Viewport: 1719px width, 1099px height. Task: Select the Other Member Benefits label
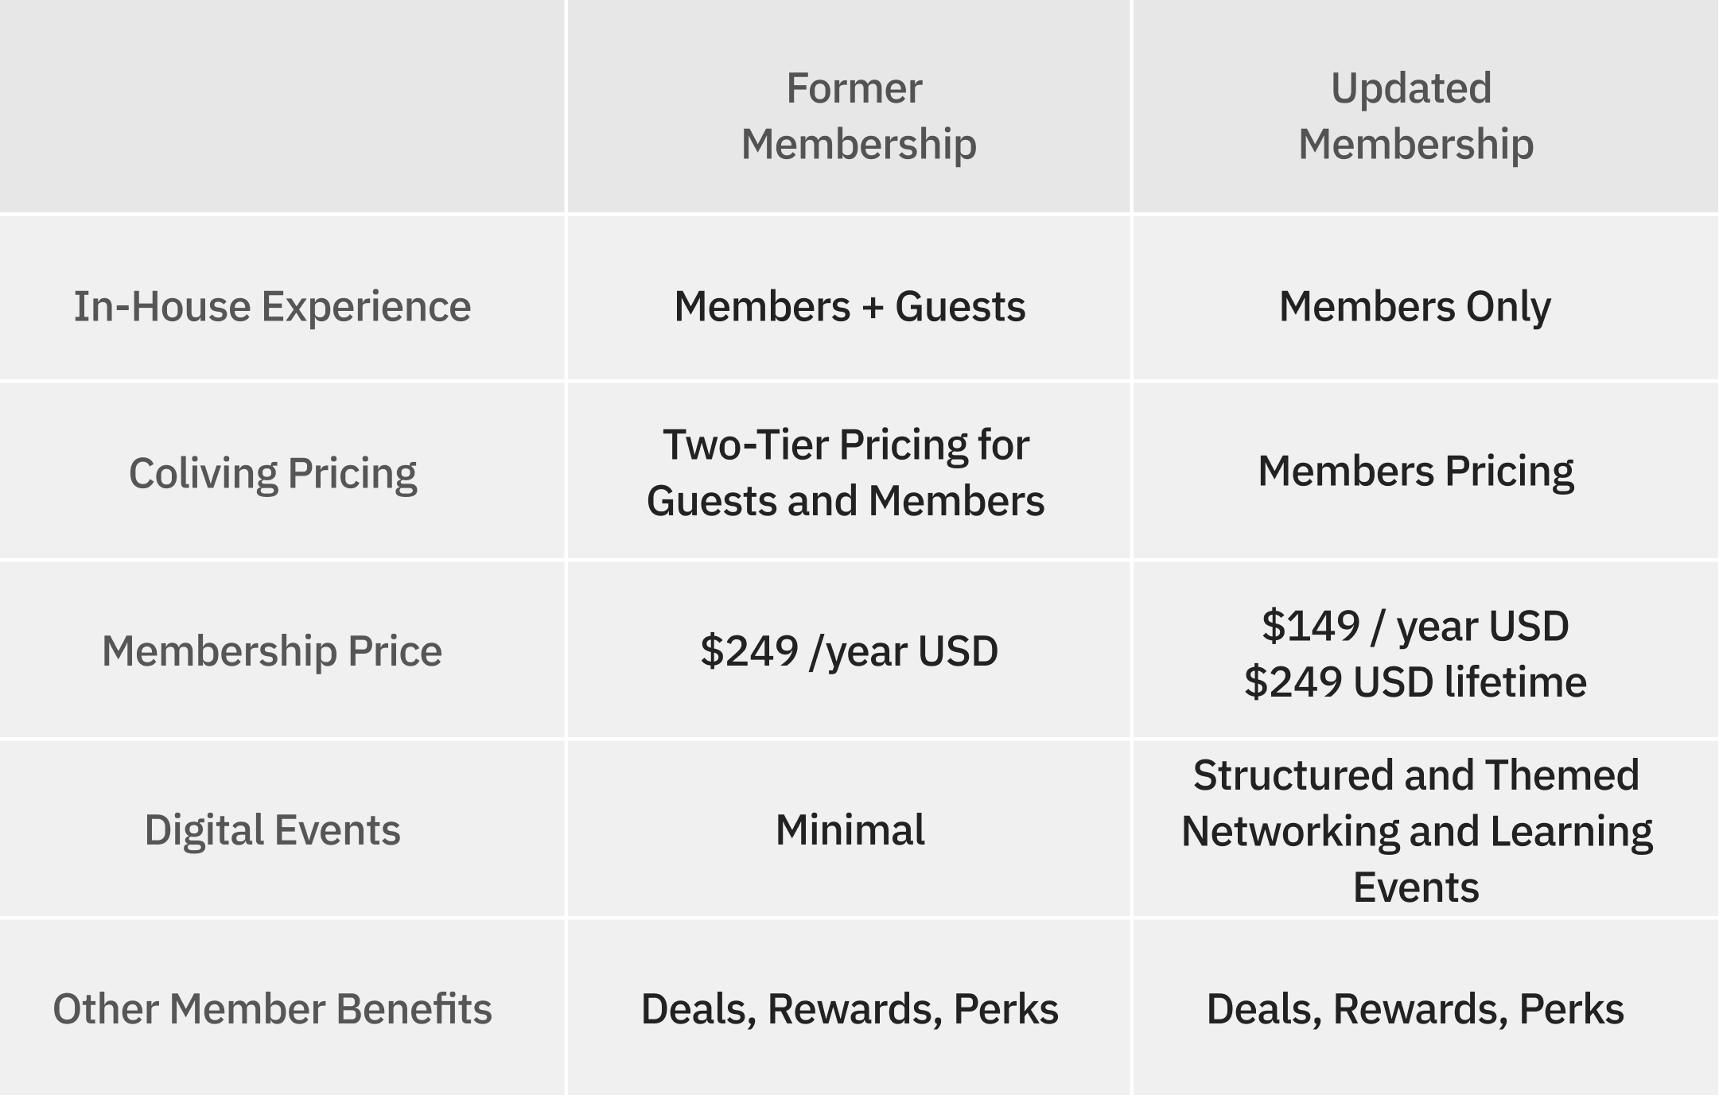pos(272,1008)
